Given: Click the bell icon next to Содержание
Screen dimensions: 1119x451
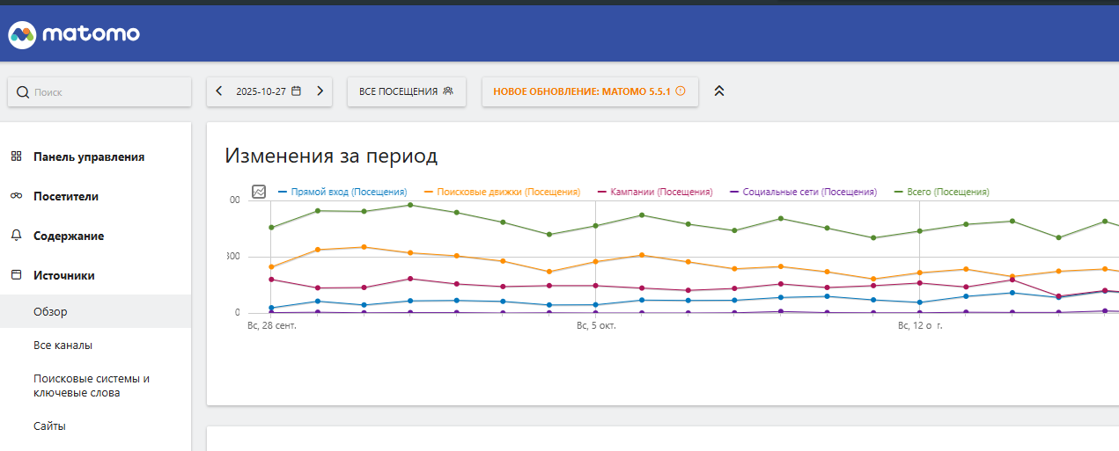Looking at the screenshot, I should point(16,236).
